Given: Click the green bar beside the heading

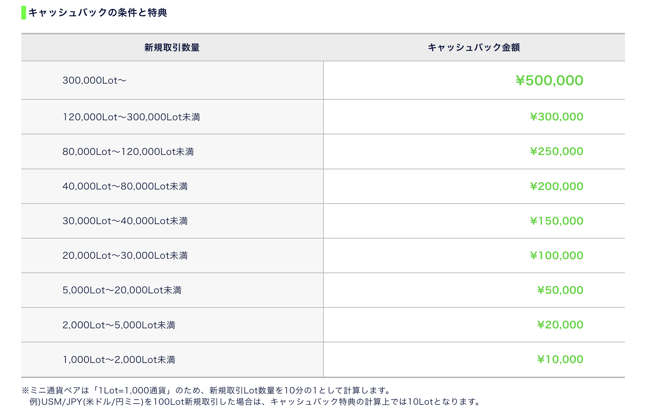Looking at the screenshot, I should pyautogui.click(x=24, y=13).
